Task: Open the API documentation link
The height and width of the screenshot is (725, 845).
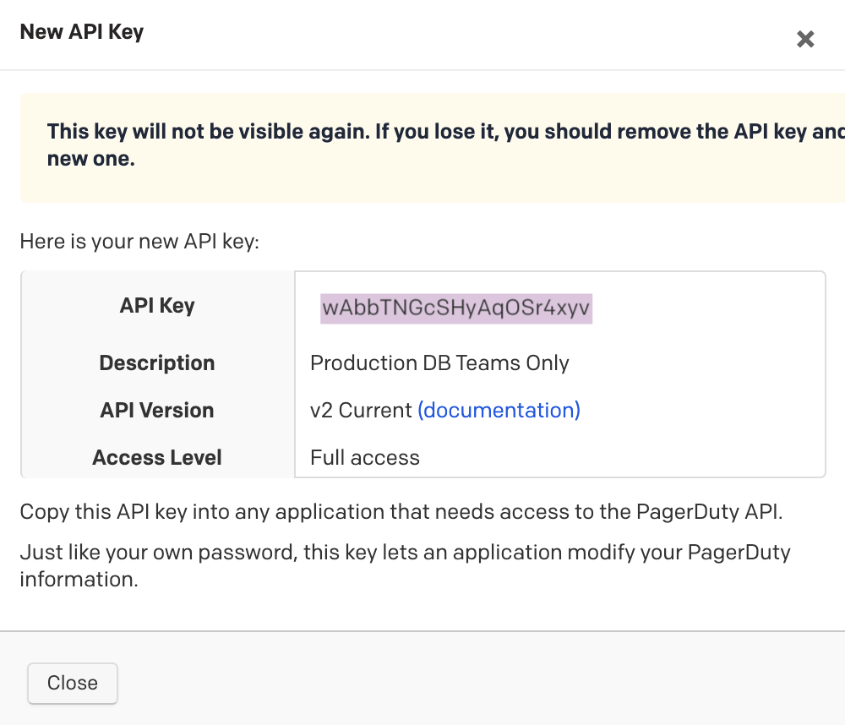Action: tap(499, 411)
